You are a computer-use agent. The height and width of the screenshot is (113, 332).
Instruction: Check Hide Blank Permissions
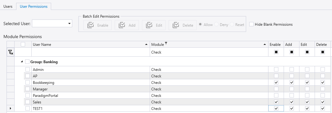(251, 24)
